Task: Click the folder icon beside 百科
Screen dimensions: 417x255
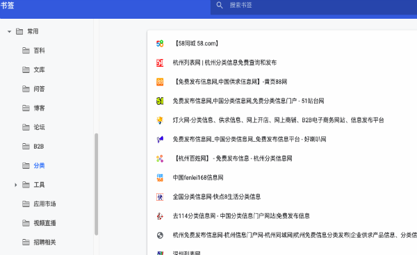Action: 26,51
